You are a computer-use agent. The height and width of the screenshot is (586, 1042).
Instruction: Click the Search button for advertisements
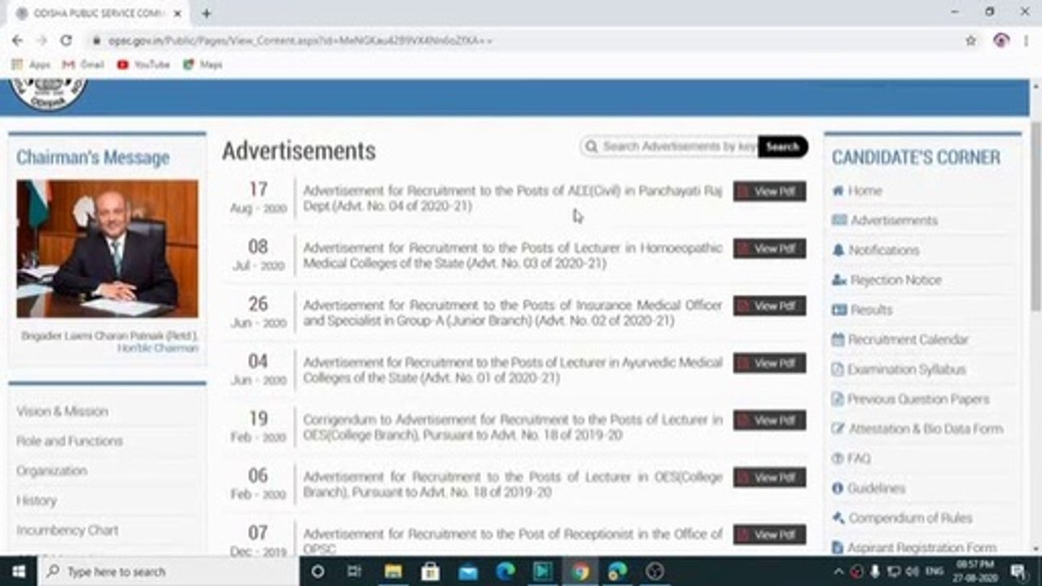(782, 146)
